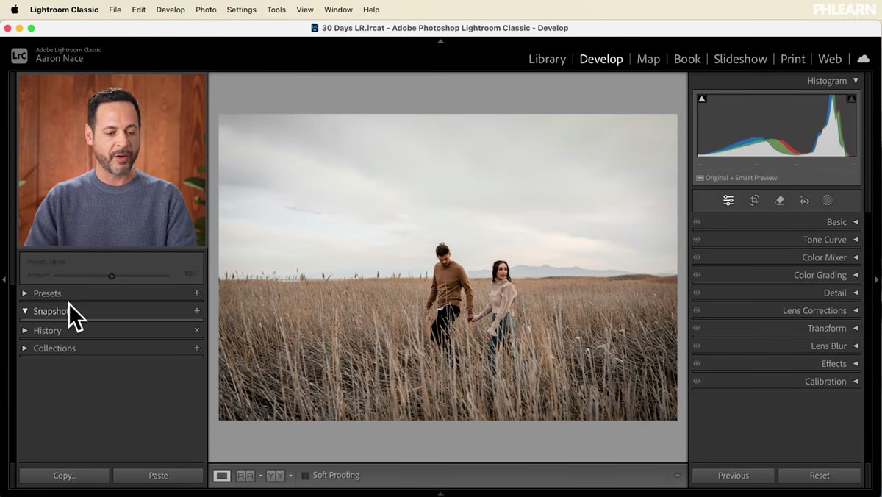Collapse right panel using side arrow

[877, 279]
